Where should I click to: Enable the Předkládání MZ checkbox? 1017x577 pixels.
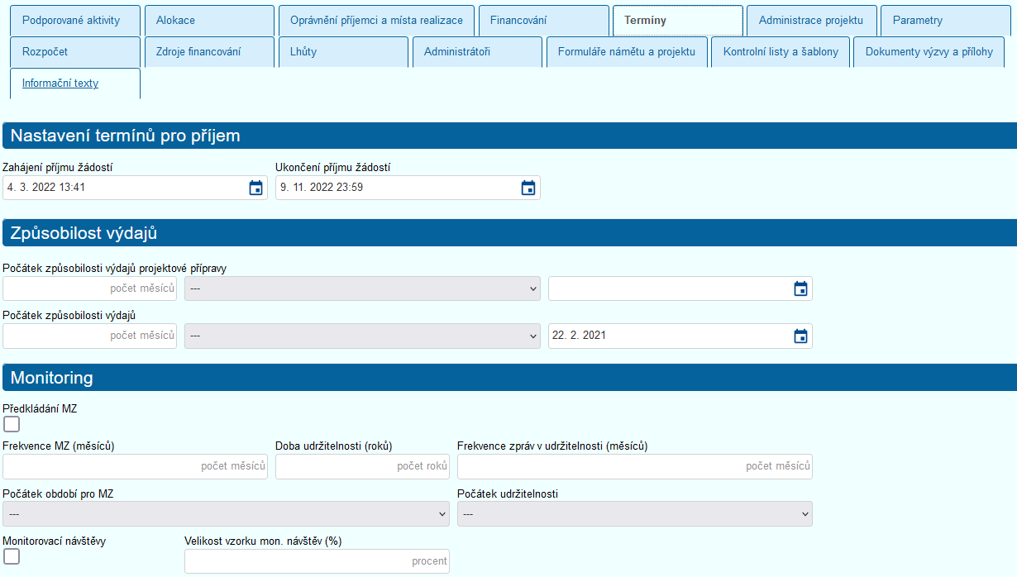pos(12,424)
